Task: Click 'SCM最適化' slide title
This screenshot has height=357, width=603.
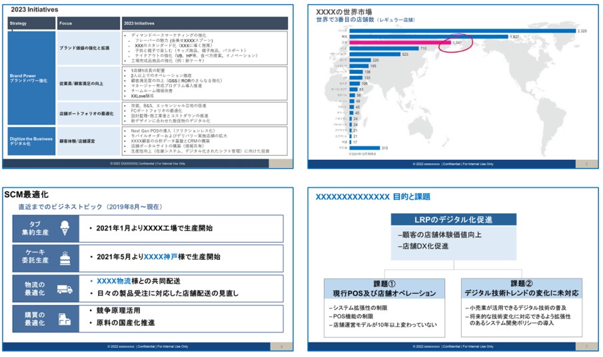Action: coord(26,194)
